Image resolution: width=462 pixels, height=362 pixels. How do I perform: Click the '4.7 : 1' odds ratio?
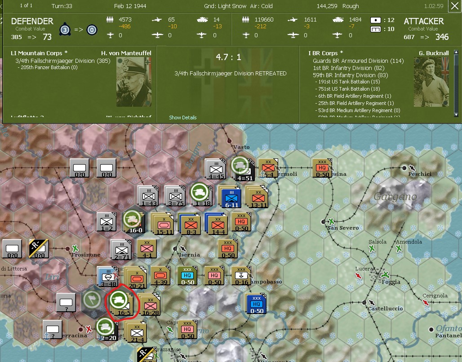pyautogui.click(x=228, y=57)
